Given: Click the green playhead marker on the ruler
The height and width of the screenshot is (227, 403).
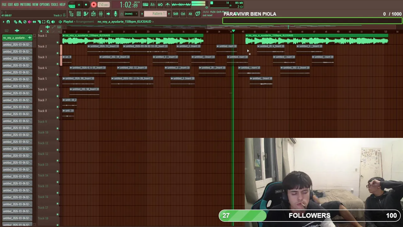Looking at the screenshot, I should [x=233, y=31].
